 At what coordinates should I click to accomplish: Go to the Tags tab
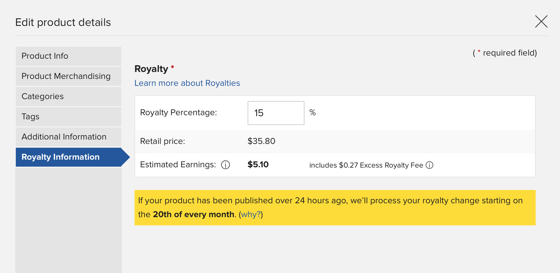pyautogui.click(x=69, y=117)
